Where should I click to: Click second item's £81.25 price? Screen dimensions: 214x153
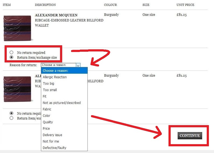coord(181,76)
